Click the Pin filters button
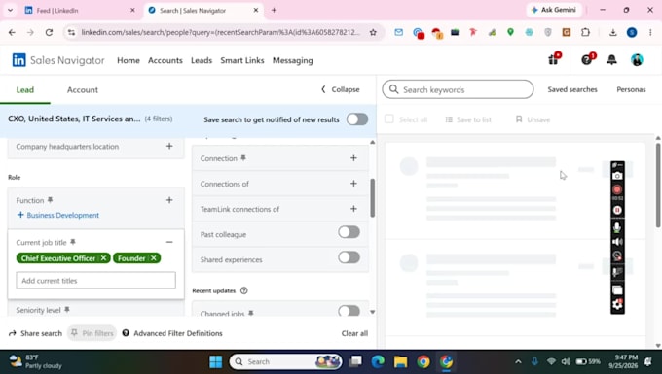The width and height of the screenshot is (662, 374). [x=92, y=333]
